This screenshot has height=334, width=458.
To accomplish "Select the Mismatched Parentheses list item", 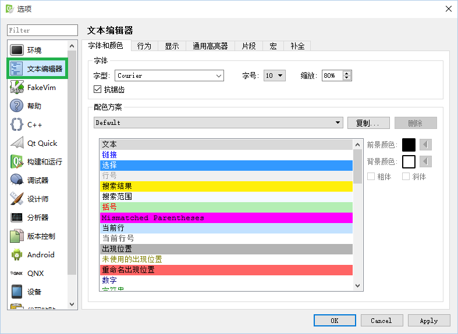I will coord(226,218).
